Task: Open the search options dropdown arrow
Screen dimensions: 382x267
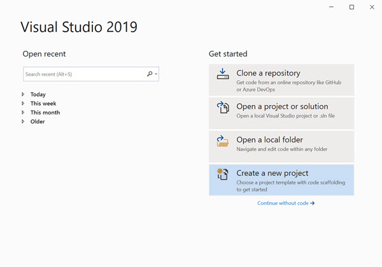Action: (x=156, y=74)
